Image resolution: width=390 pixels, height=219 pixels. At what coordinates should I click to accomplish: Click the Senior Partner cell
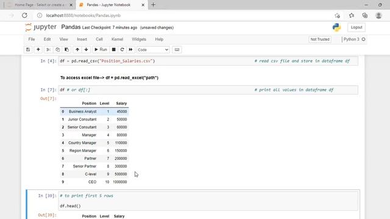85,166
